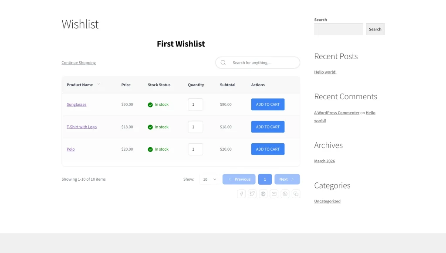Image resolution: width=446 pixels, height=253 pixels.
Task: Share the wishlist on Facebook
Action: [241, 194]
